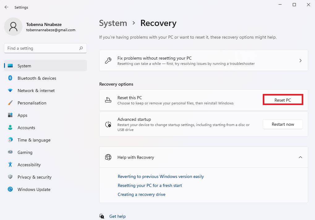Viewport: 315px width, 220px height.
Task: Open Creating a recovery drive link
Action: click(x=142, y=194)
